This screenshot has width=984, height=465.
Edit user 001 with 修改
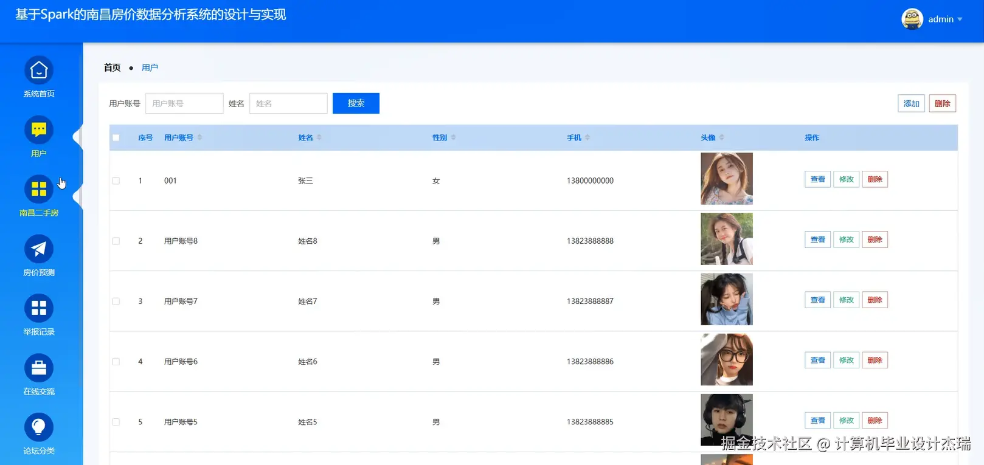846,179
